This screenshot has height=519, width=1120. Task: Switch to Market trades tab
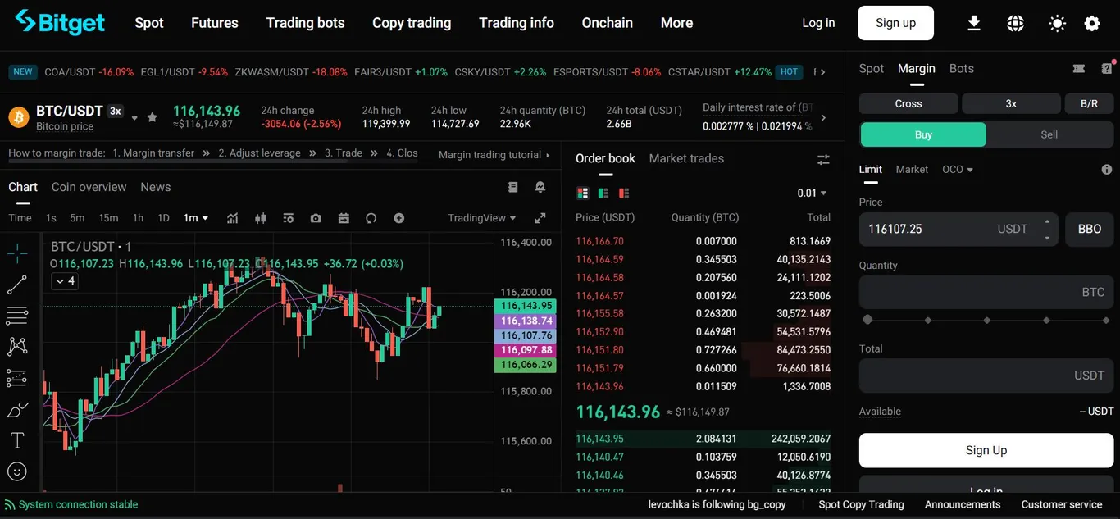coord(686,158)
